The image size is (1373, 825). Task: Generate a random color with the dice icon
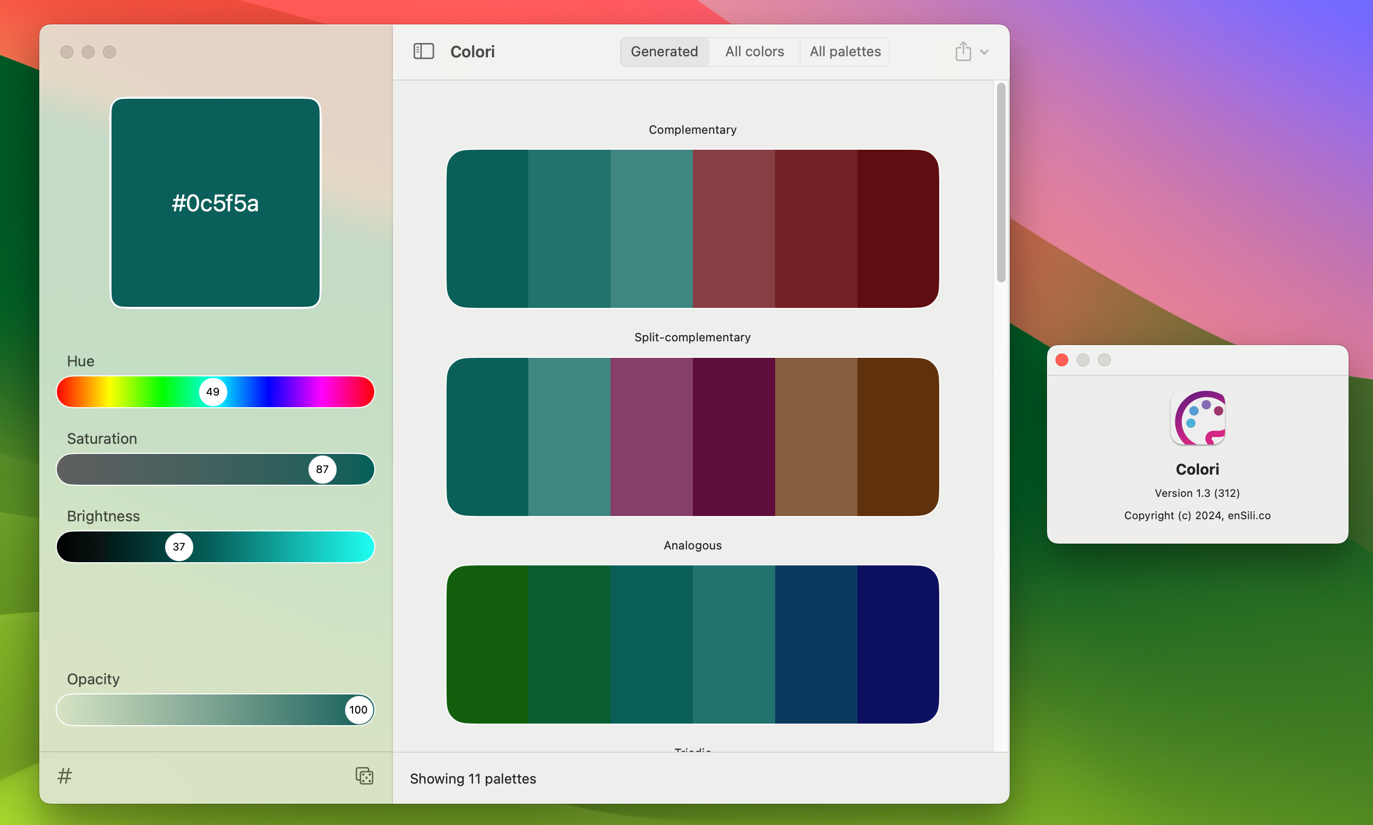(x=364, y=776)
